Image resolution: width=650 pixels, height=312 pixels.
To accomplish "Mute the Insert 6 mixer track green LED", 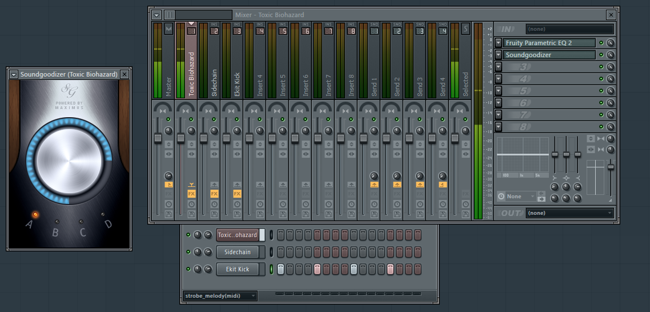I will click(x=305, y=119).
